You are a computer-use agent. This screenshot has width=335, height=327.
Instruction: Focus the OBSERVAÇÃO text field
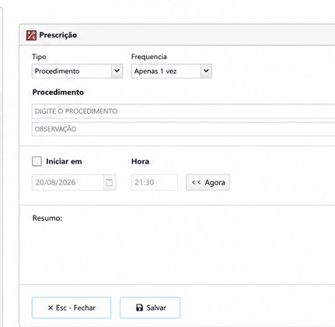(183, 129)
